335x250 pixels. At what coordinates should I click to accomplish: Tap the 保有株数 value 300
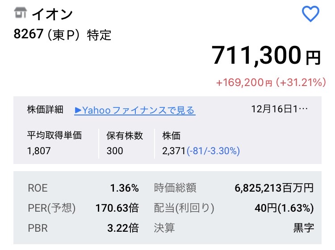[115, 151]
